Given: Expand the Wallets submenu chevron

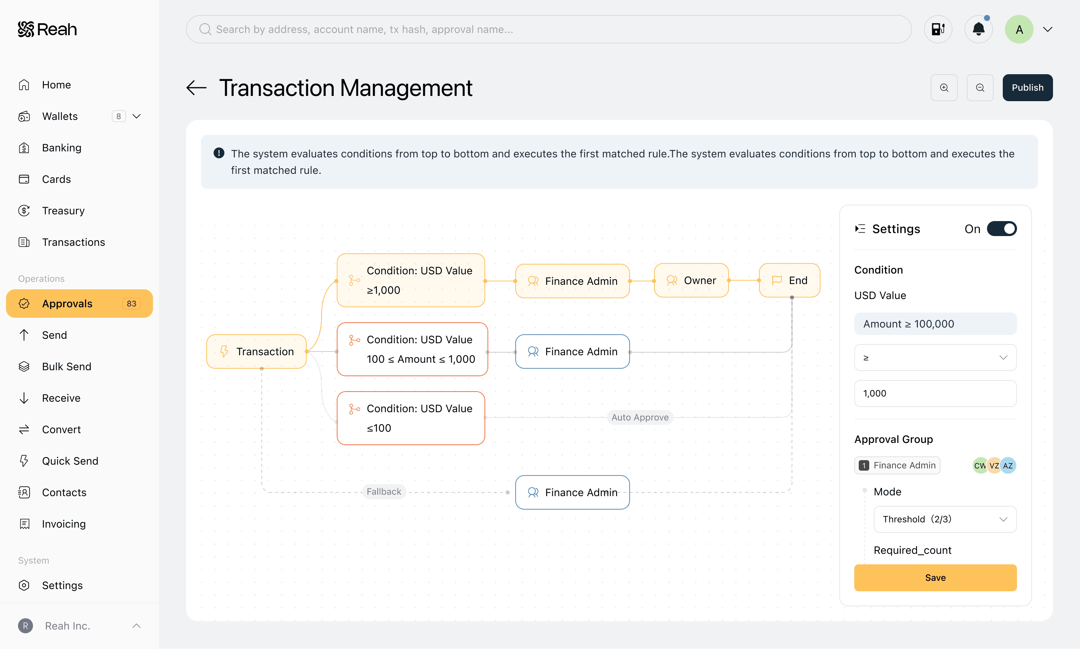Looking at the screenshot, I should [x=136, y=116].
